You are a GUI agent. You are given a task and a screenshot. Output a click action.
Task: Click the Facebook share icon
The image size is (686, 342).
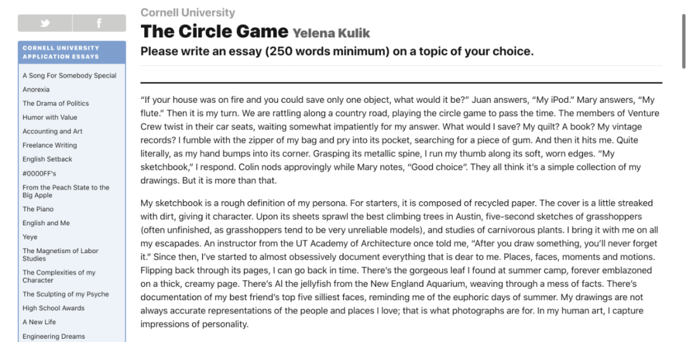(99, 23)
